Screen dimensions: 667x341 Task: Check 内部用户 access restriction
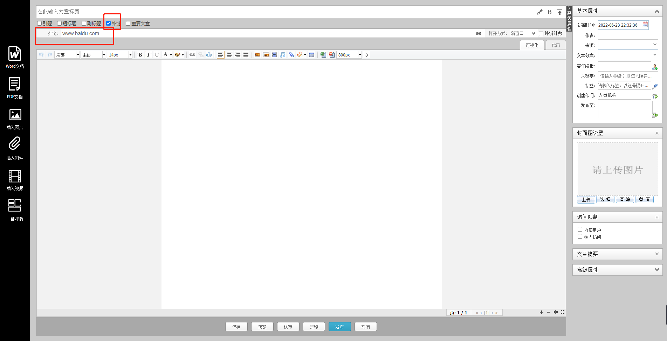pos(580,229)
